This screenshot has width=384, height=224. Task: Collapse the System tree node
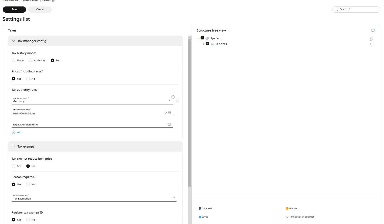[199, 38]
